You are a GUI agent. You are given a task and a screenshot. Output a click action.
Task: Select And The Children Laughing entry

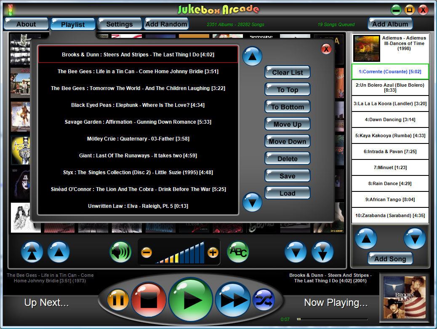point(138,88)
